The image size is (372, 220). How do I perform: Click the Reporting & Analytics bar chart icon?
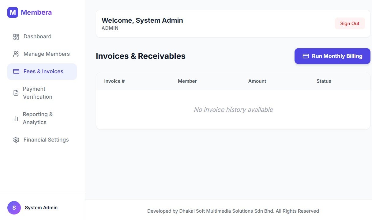coord(16,118)
